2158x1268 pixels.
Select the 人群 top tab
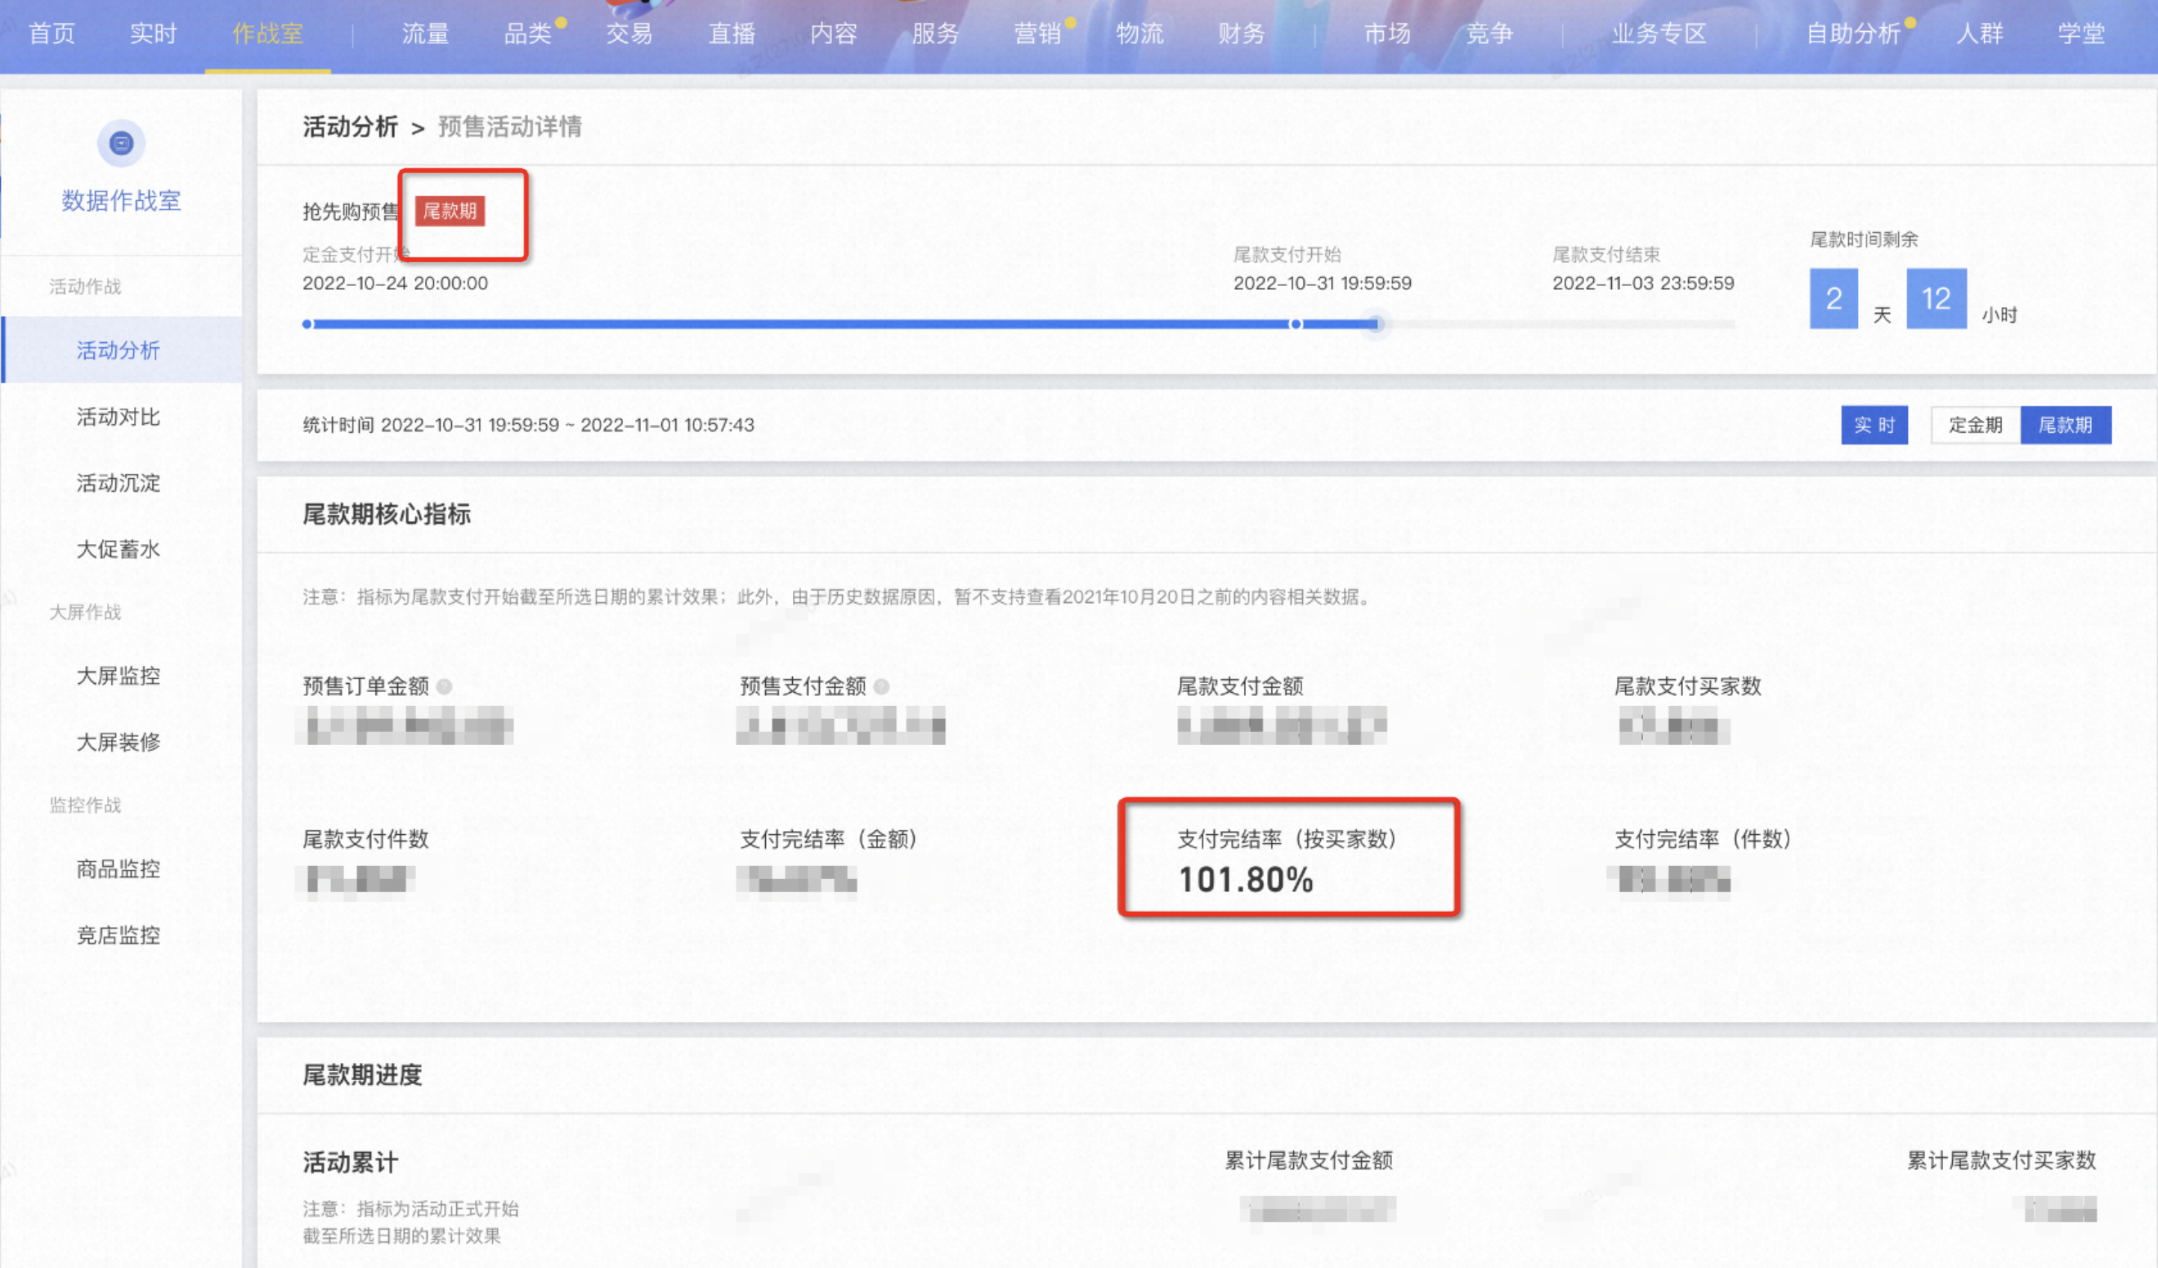[1979, 33]
